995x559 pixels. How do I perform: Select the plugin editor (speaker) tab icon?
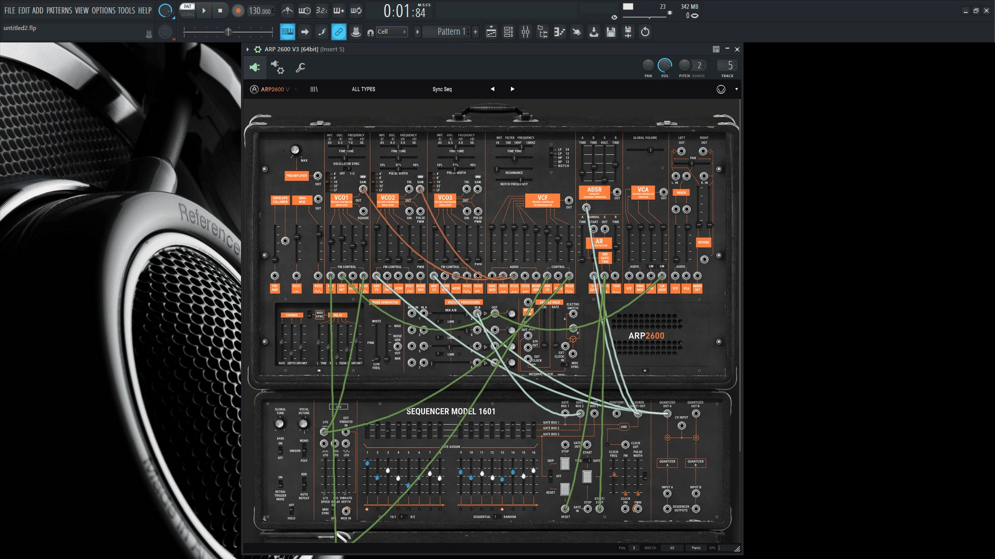pos(254,67)
